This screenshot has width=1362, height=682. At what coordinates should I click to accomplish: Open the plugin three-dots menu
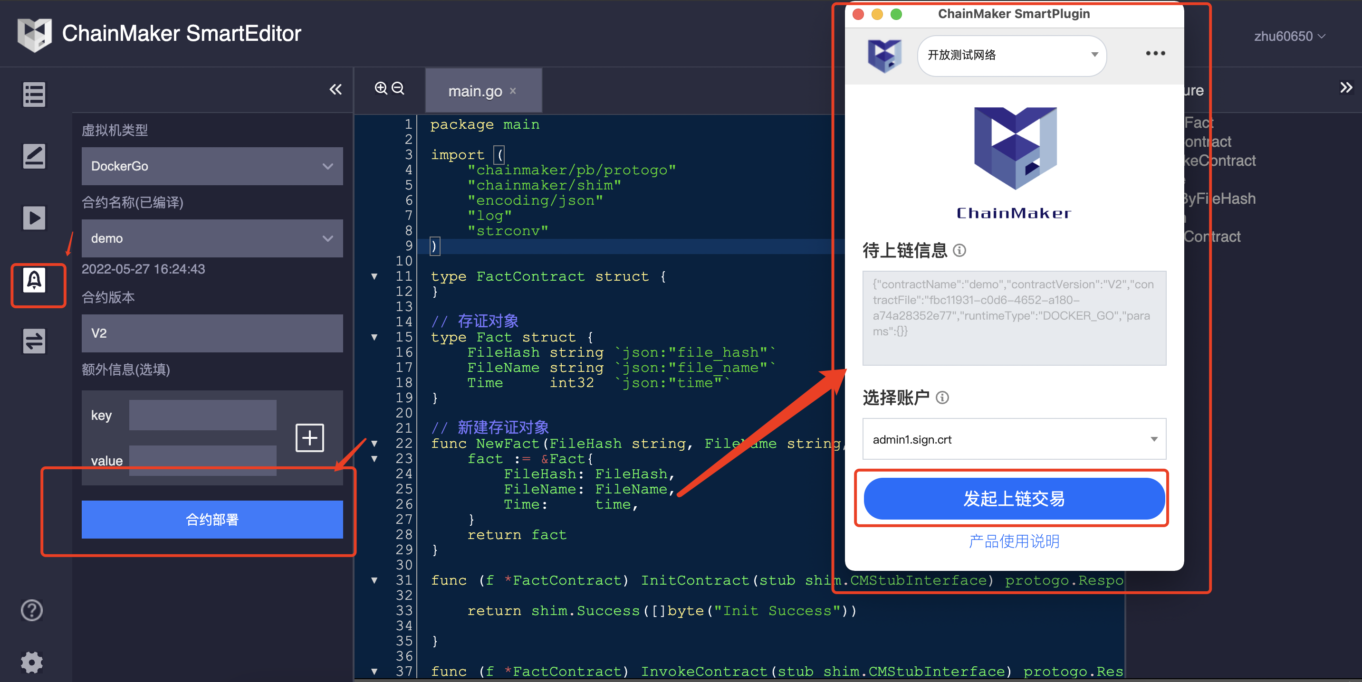1155,53
